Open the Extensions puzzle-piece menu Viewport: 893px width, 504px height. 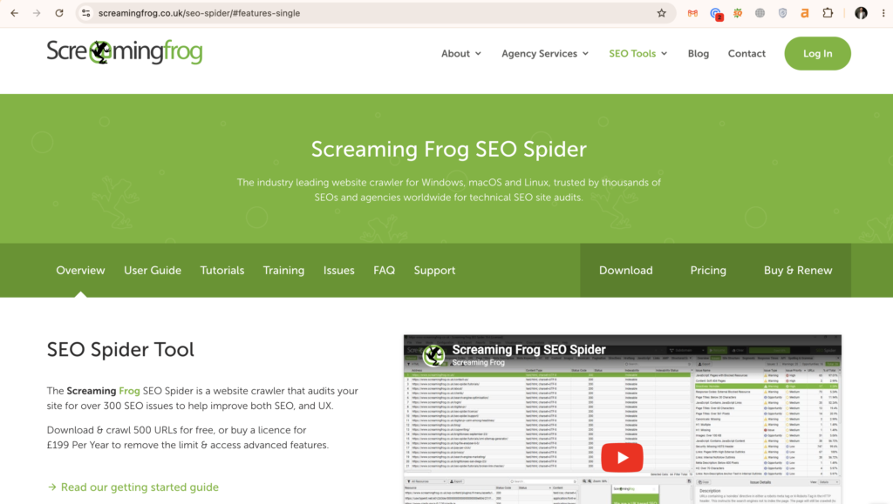tap(828, 13)
